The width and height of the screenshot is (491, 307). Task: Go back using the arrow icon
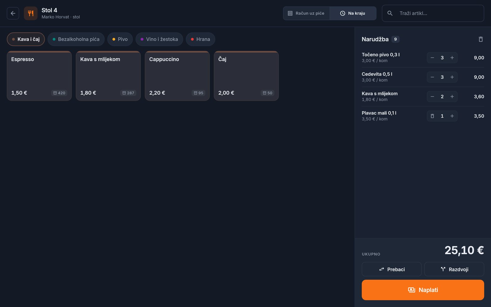point(13,13)
